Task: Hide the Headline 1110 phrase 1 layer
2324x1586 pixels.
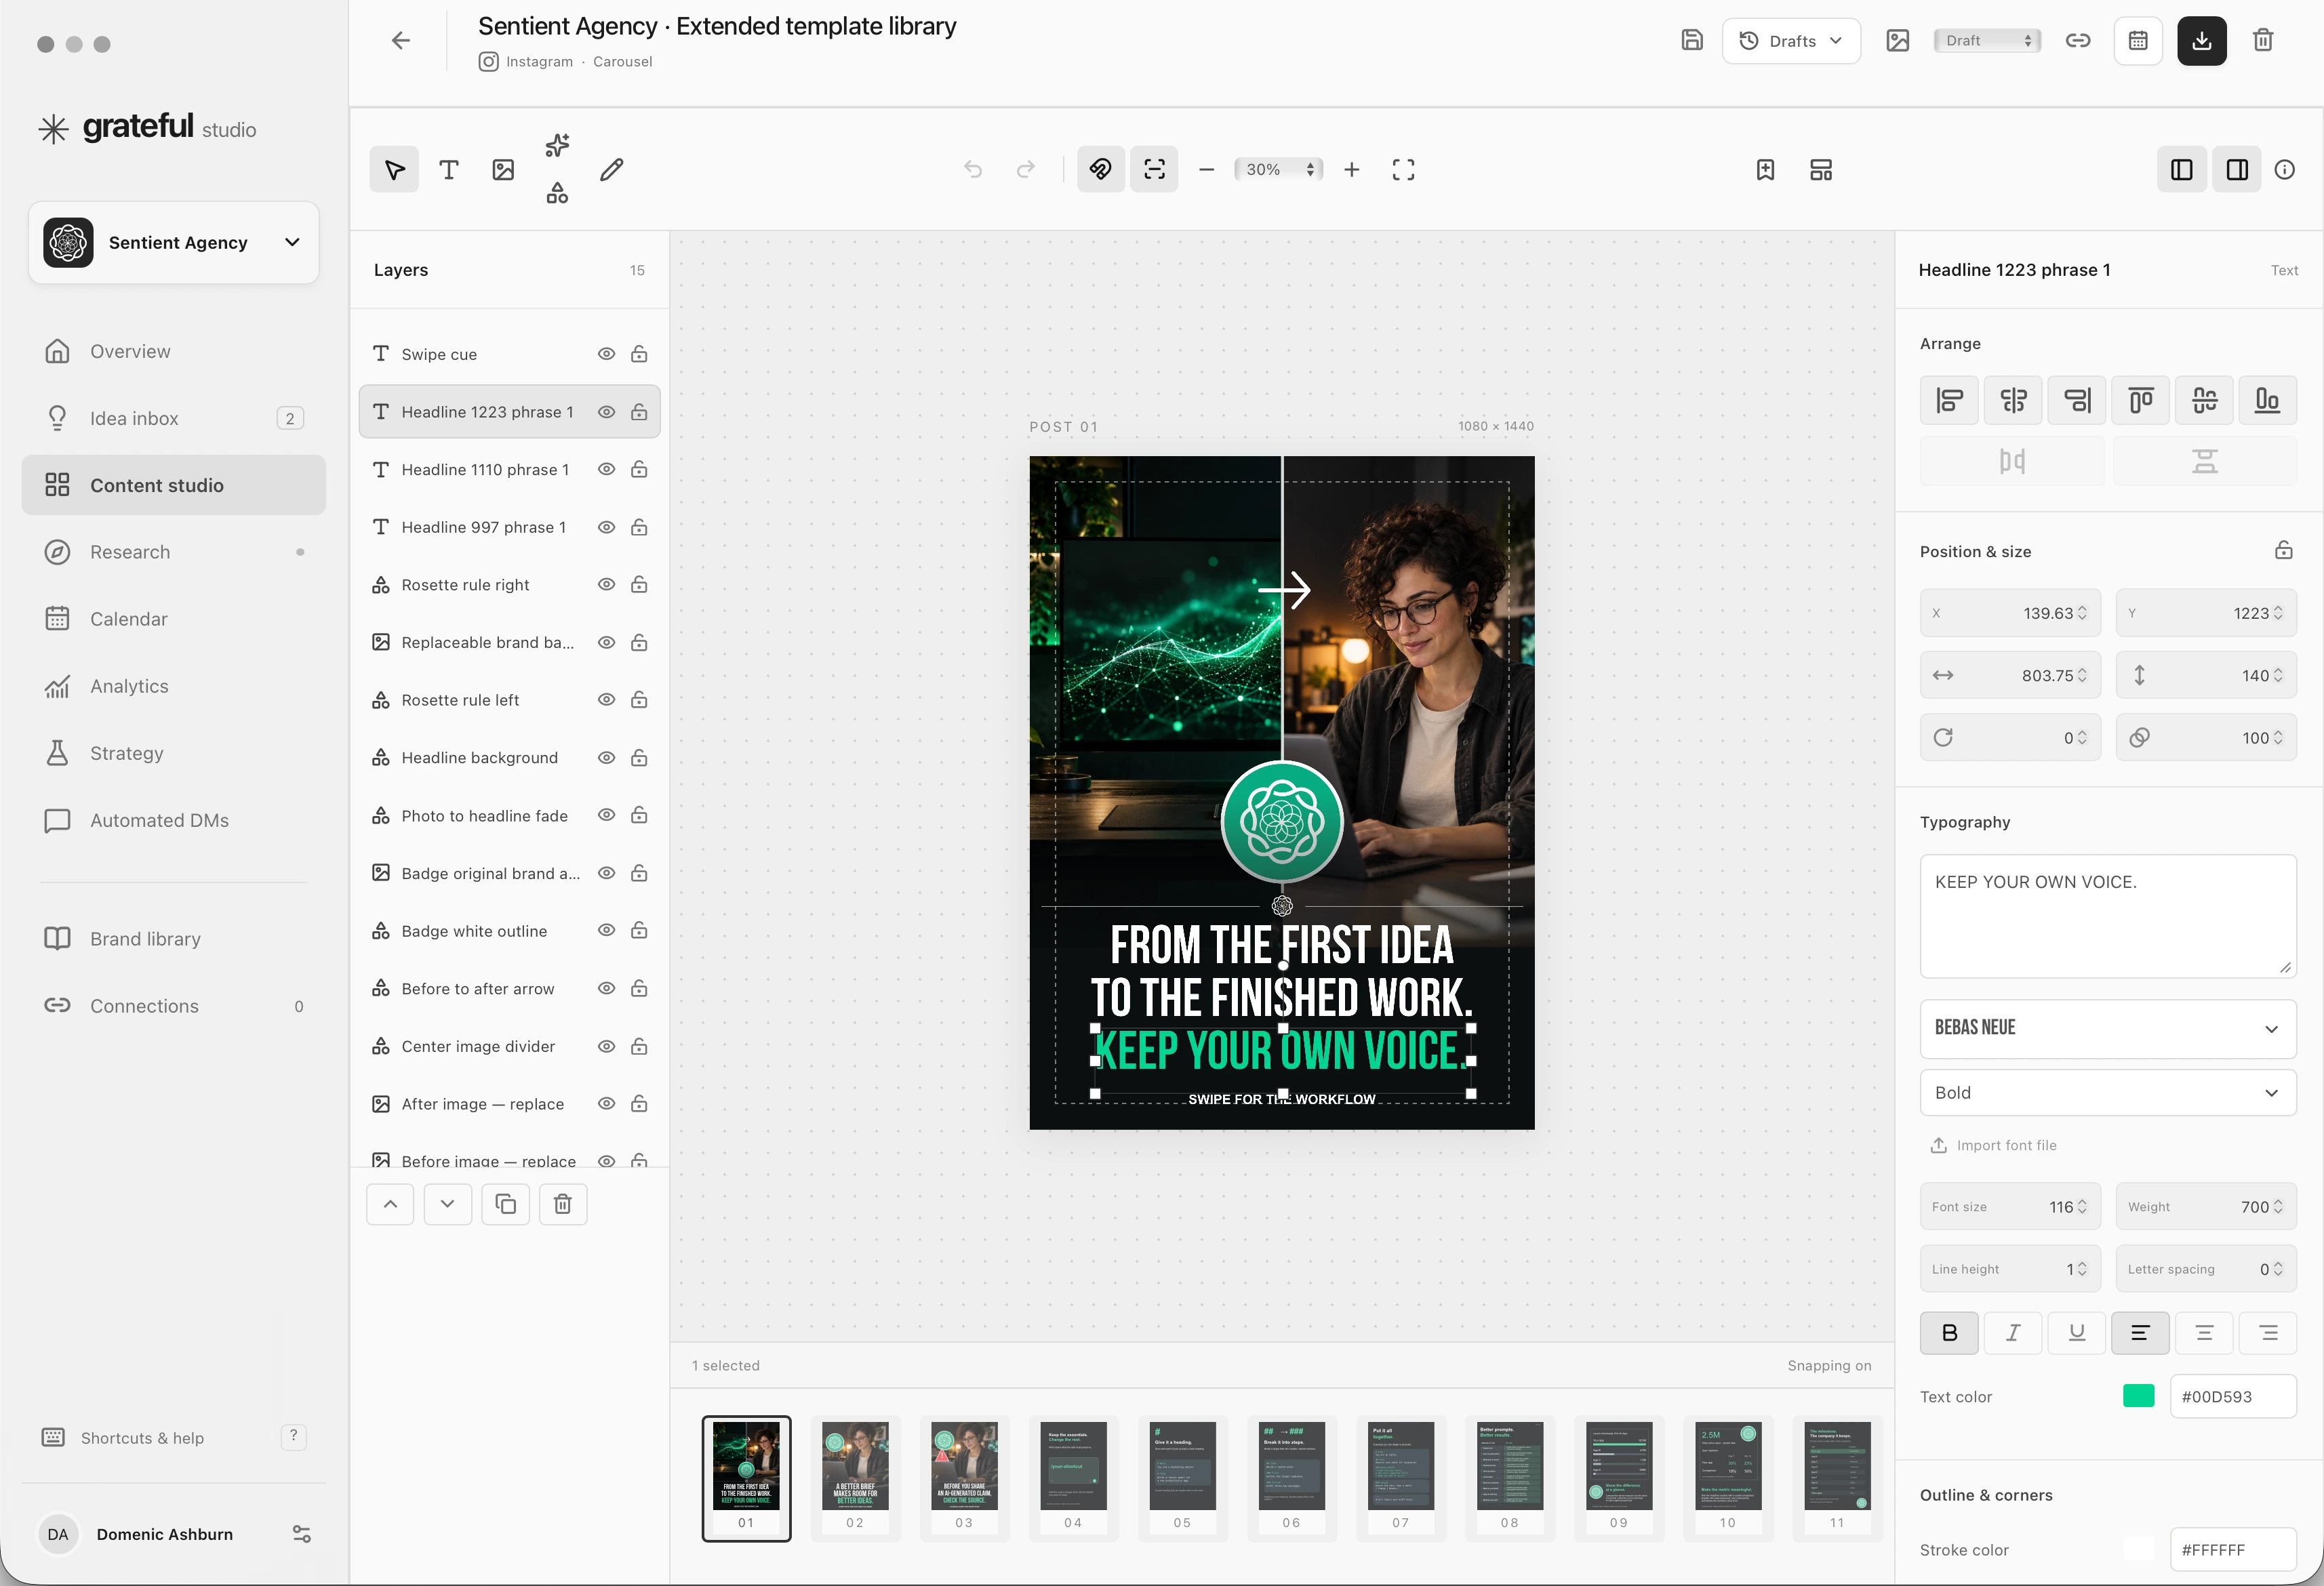Action: 606,469
